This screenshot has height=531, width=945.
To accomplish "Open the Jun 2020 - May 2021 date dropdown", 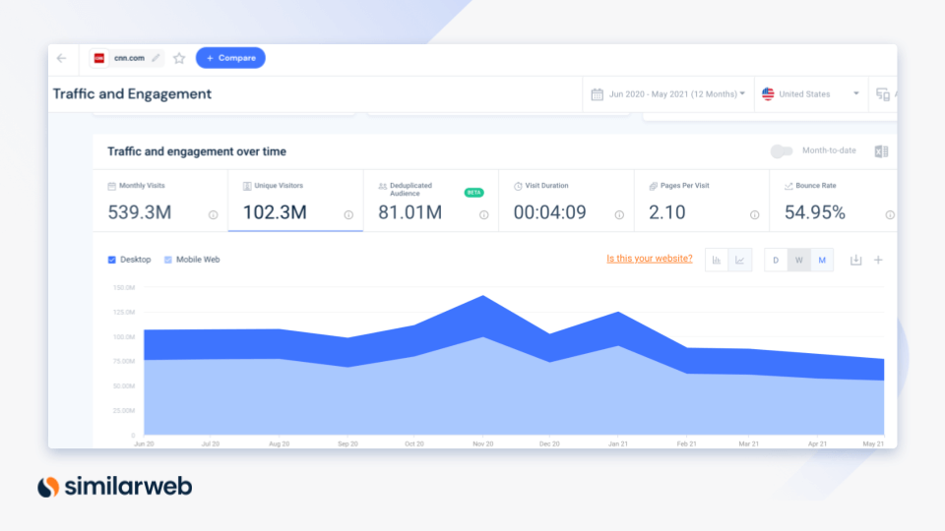I will (668, 94).
